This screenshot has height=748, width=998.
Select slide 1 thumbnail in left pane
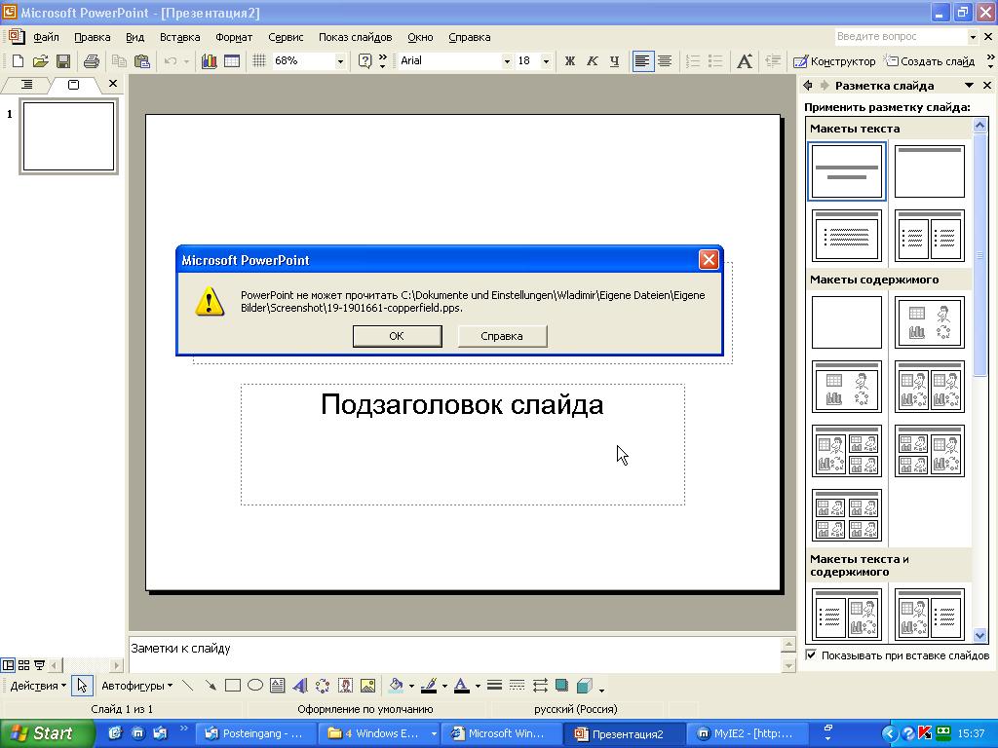click(69, 136)
